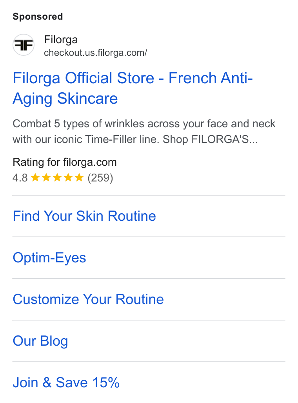
Task: Open the Filorga Official Store headline link
Action: point(133,88)
